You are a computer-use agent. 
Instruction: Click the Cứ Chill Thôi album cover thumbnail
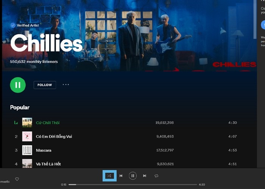click(27, 122)
